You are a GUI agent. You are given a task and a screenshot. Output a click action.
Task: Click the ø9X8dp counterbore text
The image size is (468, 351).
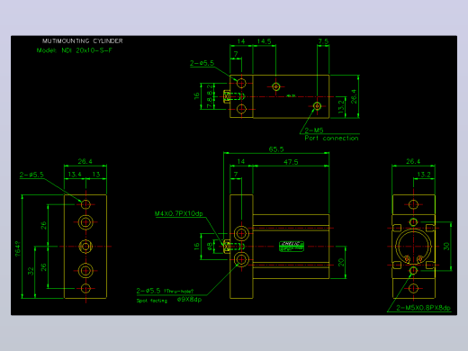click(189, 299)
